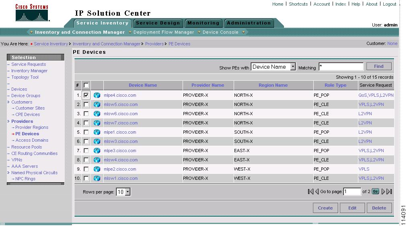This screenshot has height=226, width=407.
Task: Expand the Customers tree node
Action: [x=8, y=102]
